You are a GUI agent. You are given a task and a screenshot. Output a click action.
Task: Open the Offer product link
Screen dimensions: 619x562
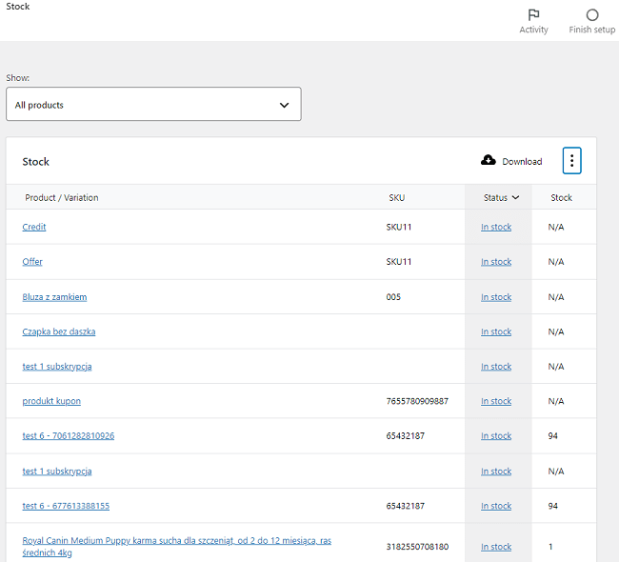[32, 262]
